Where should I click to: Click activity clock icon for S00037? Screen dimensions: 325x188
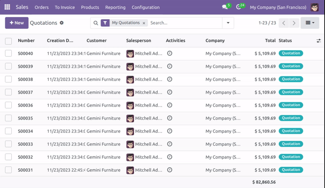coord(169,92)
